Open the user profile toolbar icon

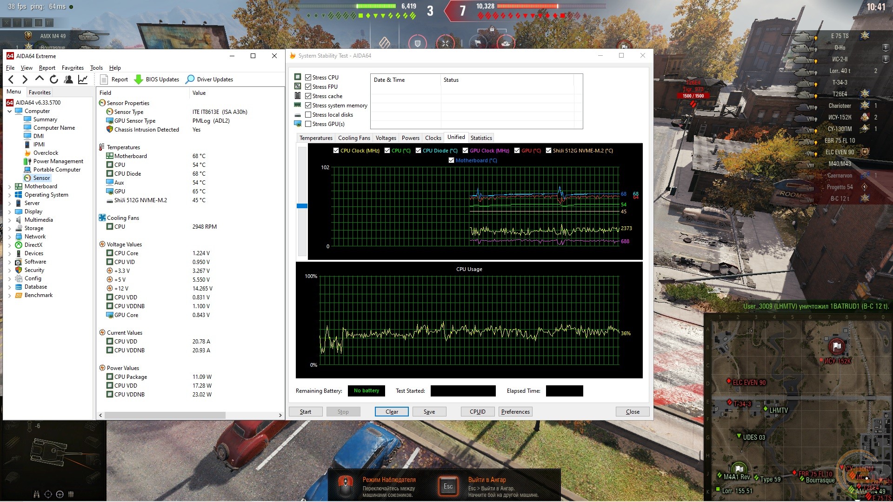point(68,79)
